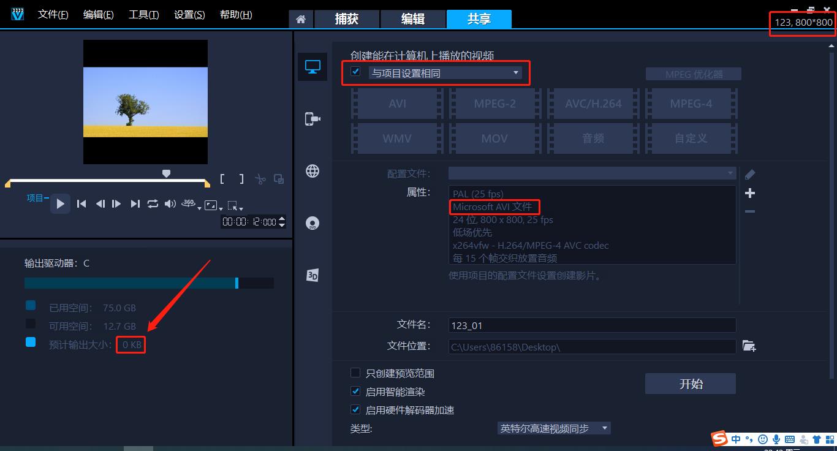
Task: Switch to the 编辑 tab
Action: pyautogui.click(x=413, y=19)
